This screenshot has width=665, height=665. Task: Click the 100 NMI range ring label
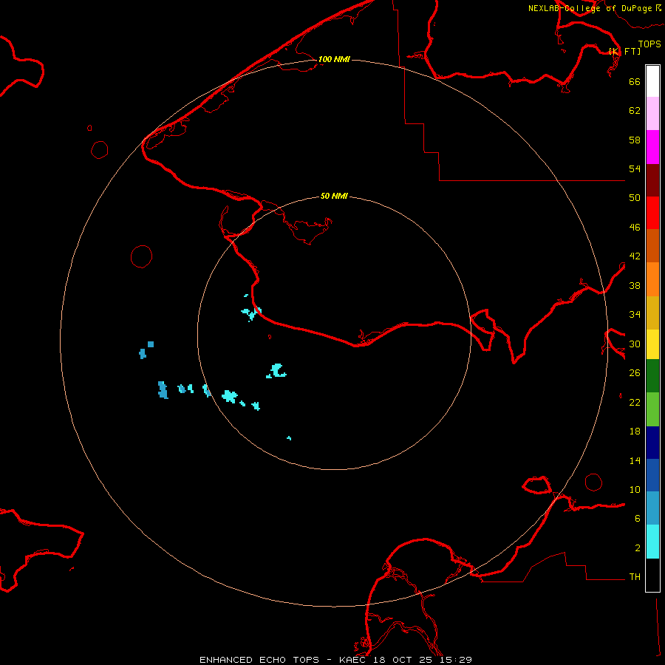(334, 59)
